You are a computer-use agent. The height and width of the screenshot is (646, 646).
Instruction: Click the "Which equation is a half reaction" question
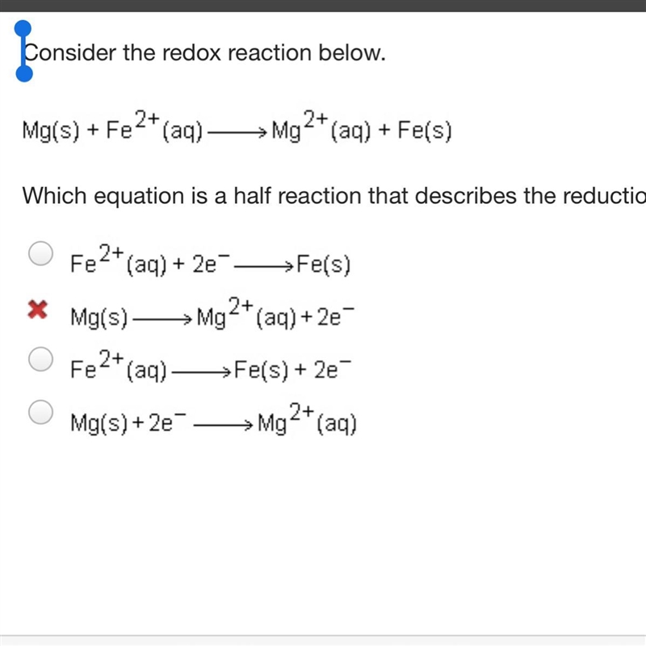pyautogui.click(x=334, y=195)
